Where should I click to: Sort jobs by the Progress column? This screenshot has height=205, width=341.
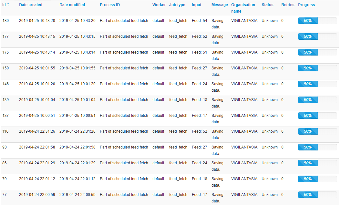coord(306,5)
